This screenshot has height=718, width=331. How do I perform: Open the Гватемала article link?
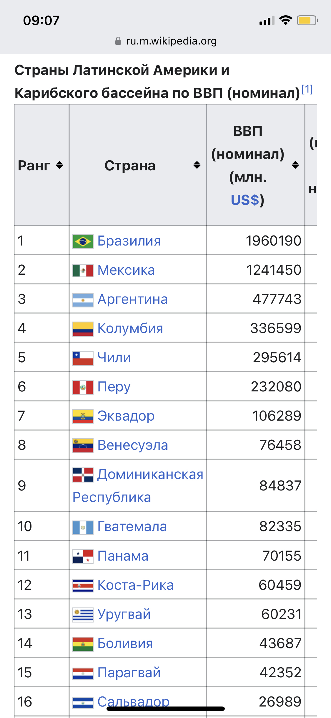point(132,527)
